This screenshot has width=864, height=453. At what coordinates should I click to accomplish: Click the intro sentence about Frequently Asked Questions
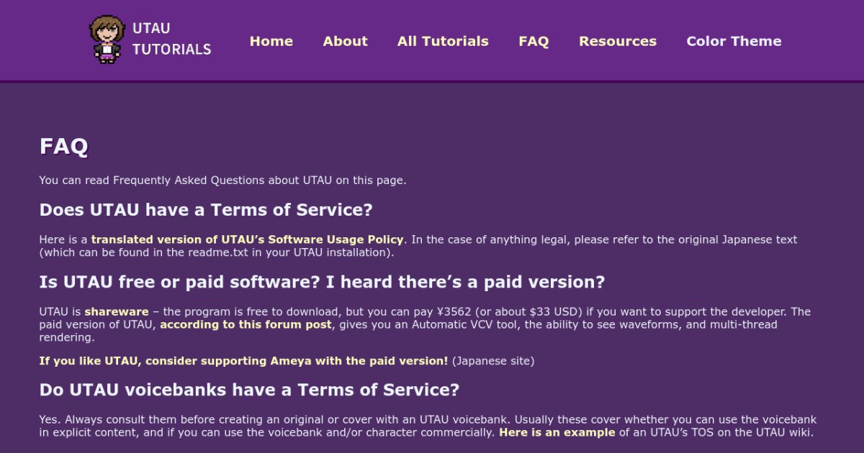point(222,180)
